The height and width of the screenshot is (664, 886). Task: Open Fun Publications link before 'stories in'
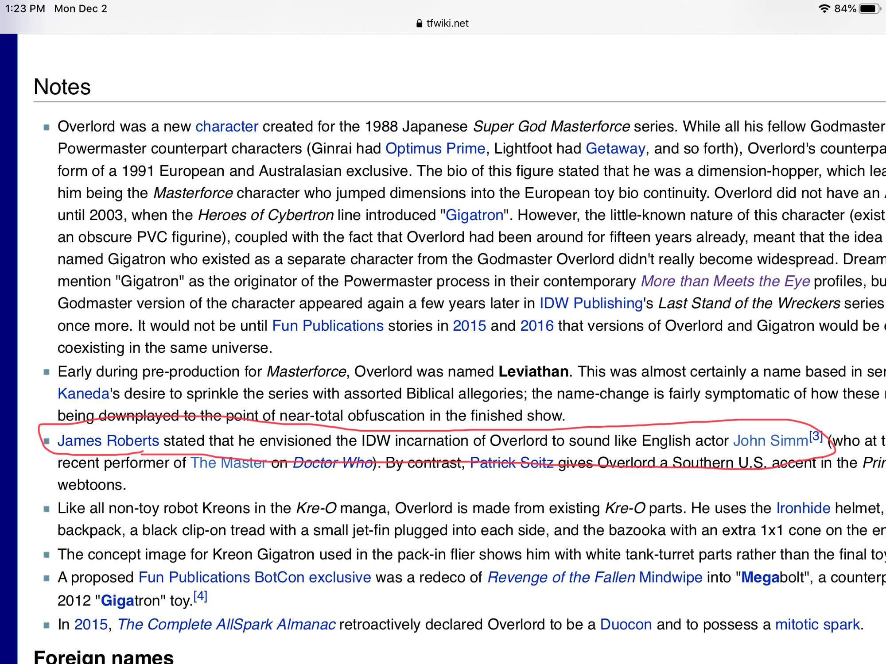coord(328,326)
